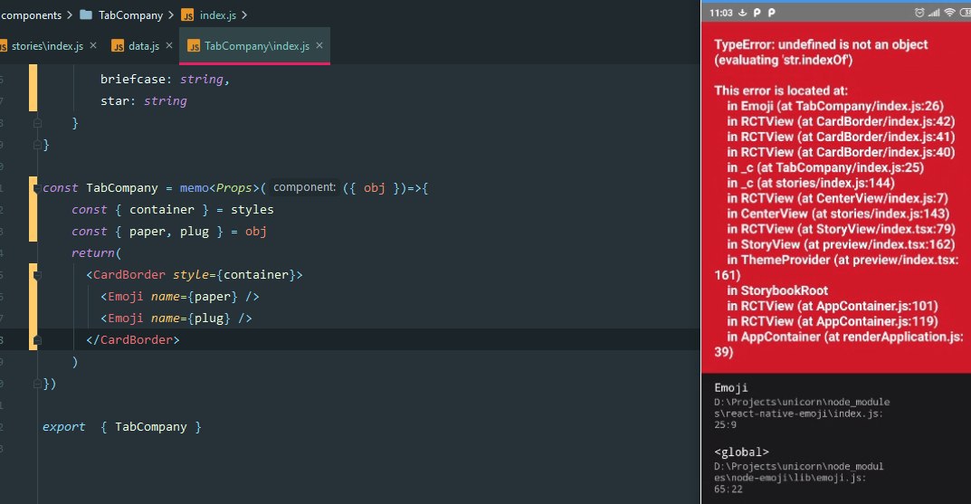Viewport: 971px width, 504px height.
Task: Click 'in StorybookRoot' stack line
Action: (777, 290)
